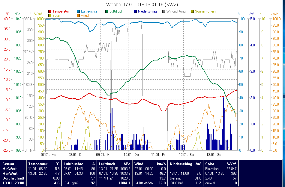The height and width of the screenshot is (187, 285).
Task: Click the '4 Bft W-SW' wind status
Action: (145, 183)
